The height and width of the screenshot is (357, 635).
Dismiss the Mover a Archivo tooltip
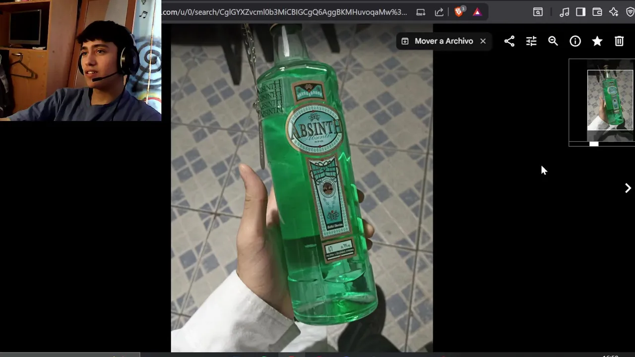[x=483, y=41]
